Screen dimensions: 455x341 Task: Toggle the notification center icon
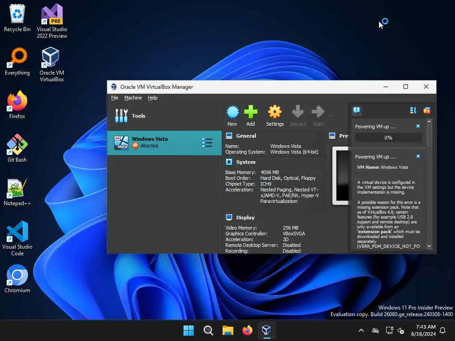point(357,110)
